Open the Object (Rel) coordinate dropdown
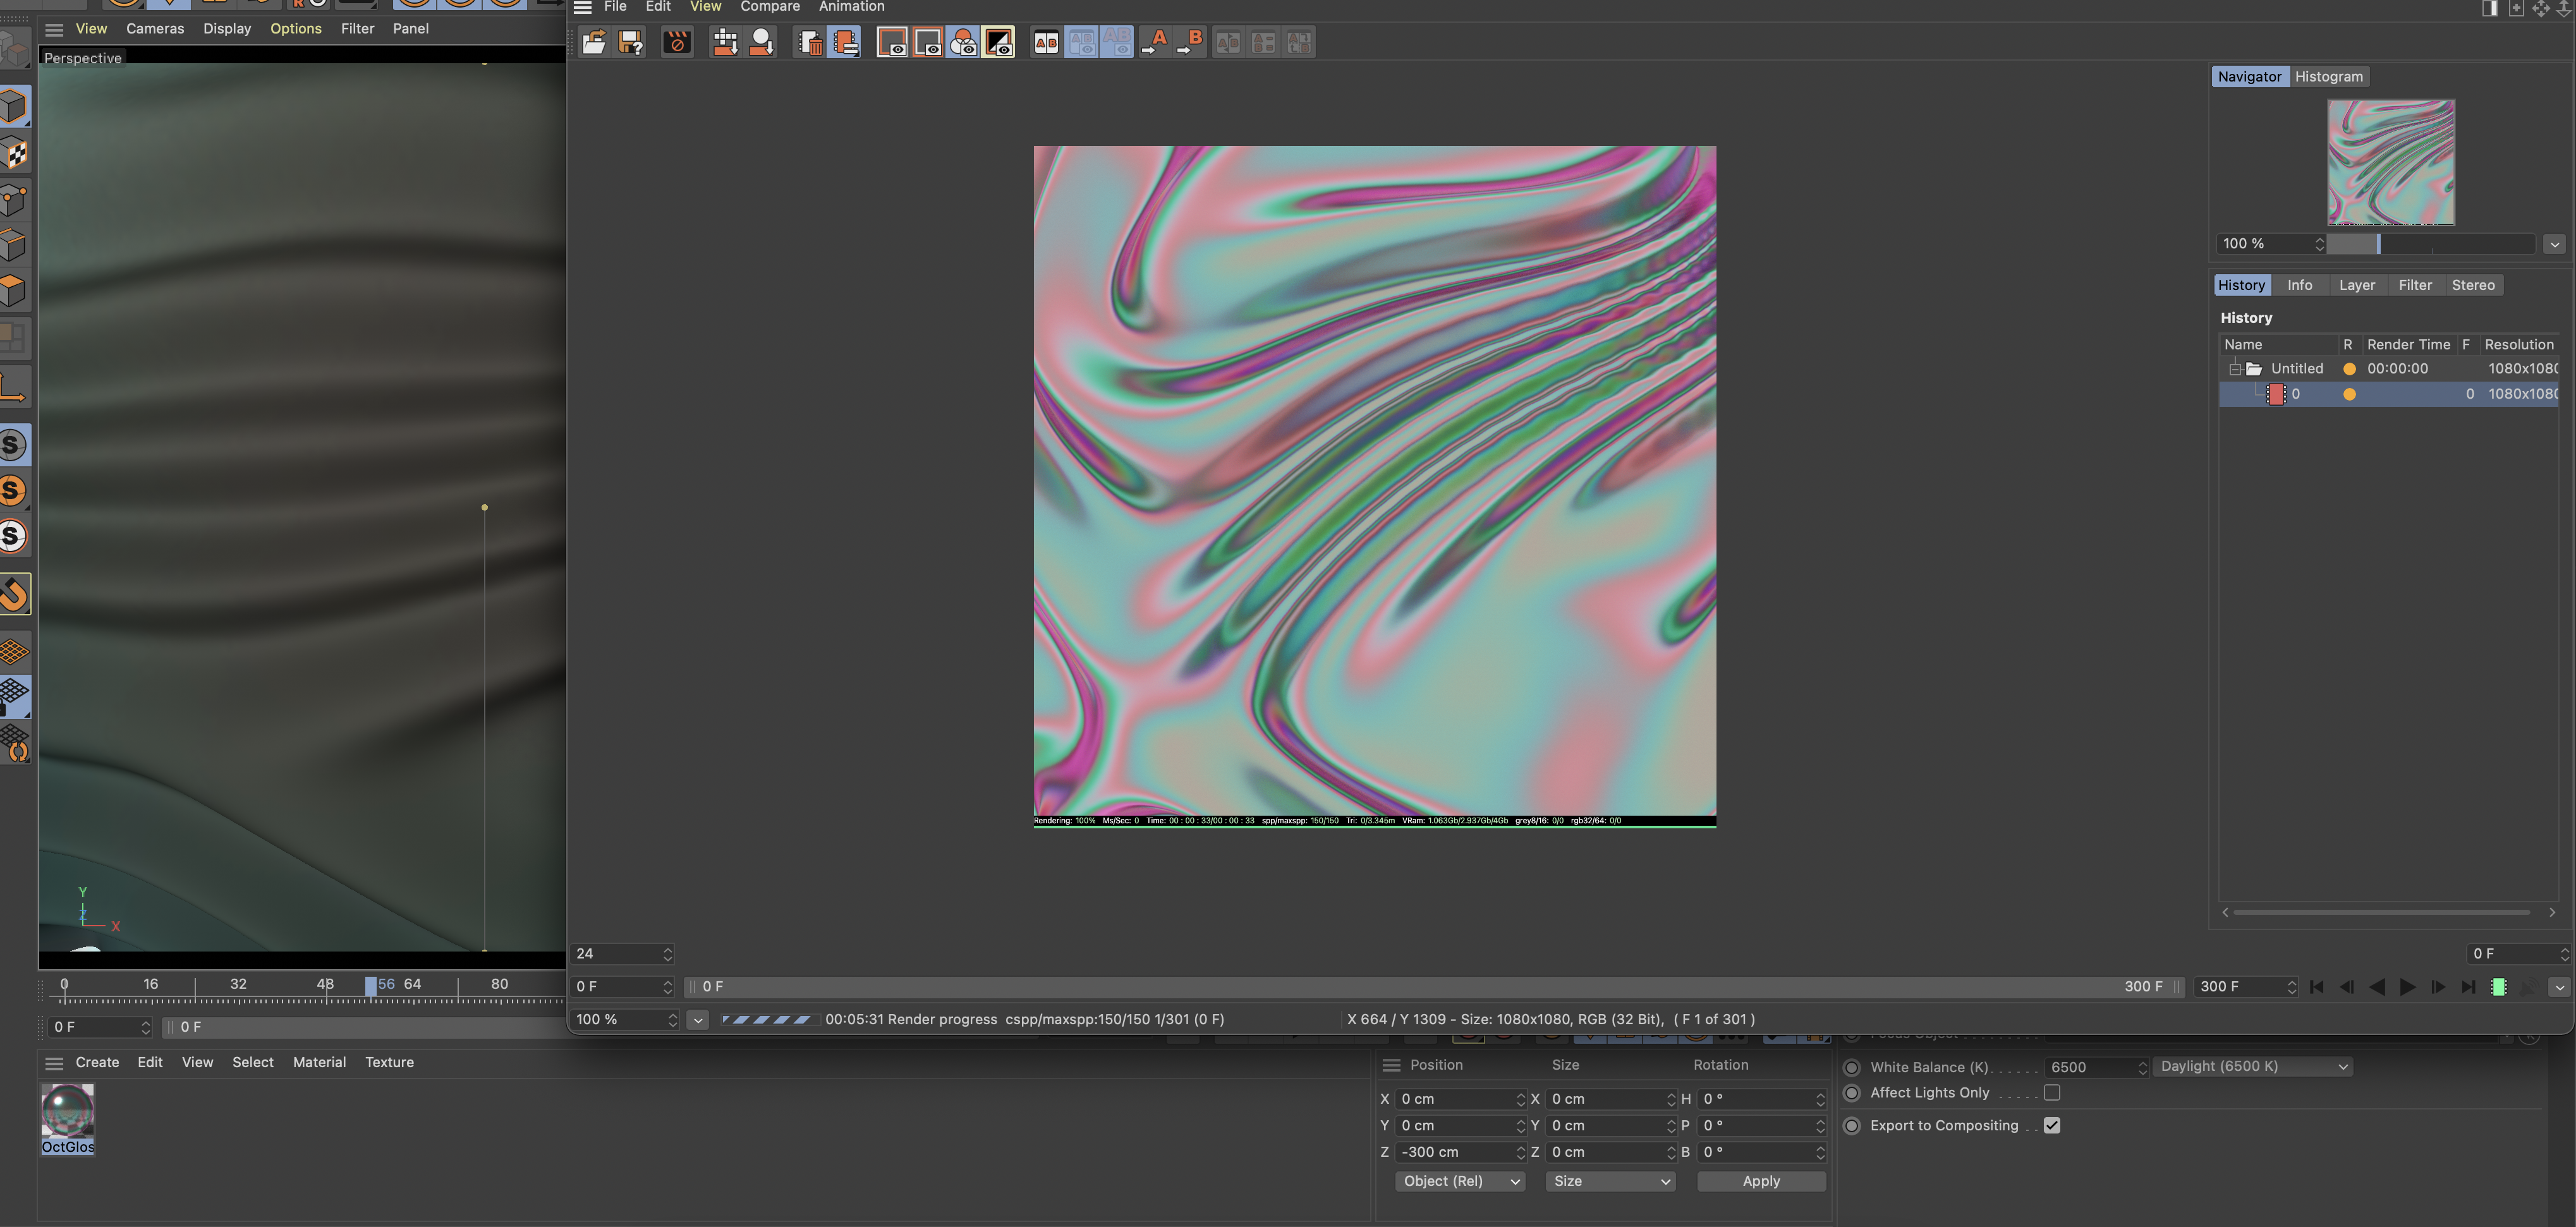Screen dimensions: 2576x1227 (x=1460, y=1182)
